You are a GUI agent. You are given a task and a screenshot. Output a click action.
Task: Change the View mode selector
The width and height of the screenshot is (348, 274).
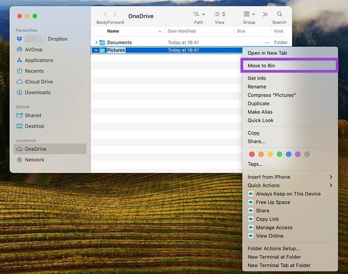coord(220,14)
